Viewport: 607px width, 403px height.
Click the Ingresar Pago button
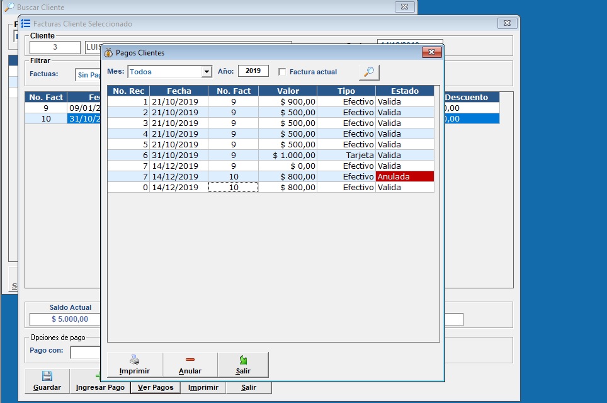tap(100, 387)
